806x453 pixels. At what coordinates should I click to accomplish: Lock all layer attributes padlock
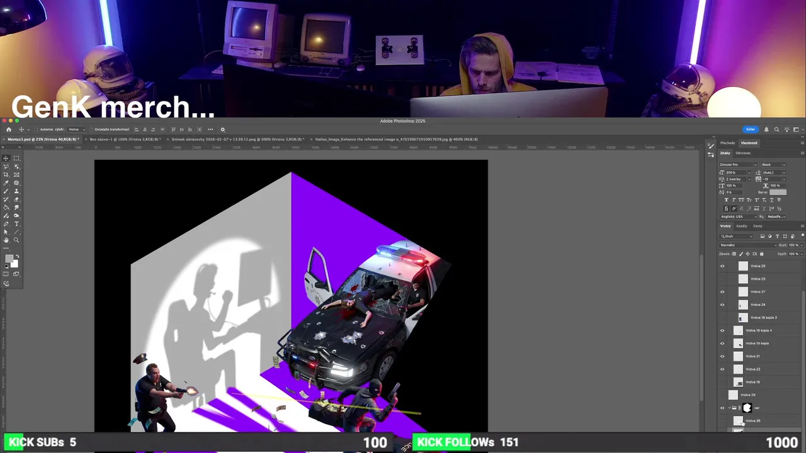click(761, 254)
